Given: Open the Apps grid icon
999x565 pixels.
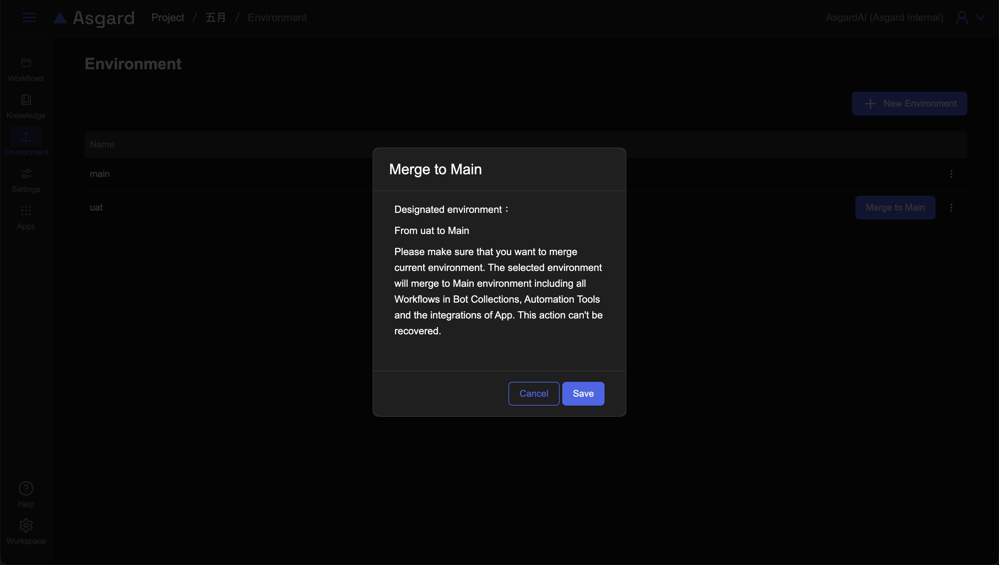Looking at the screenshot, I should pos(26,210).
